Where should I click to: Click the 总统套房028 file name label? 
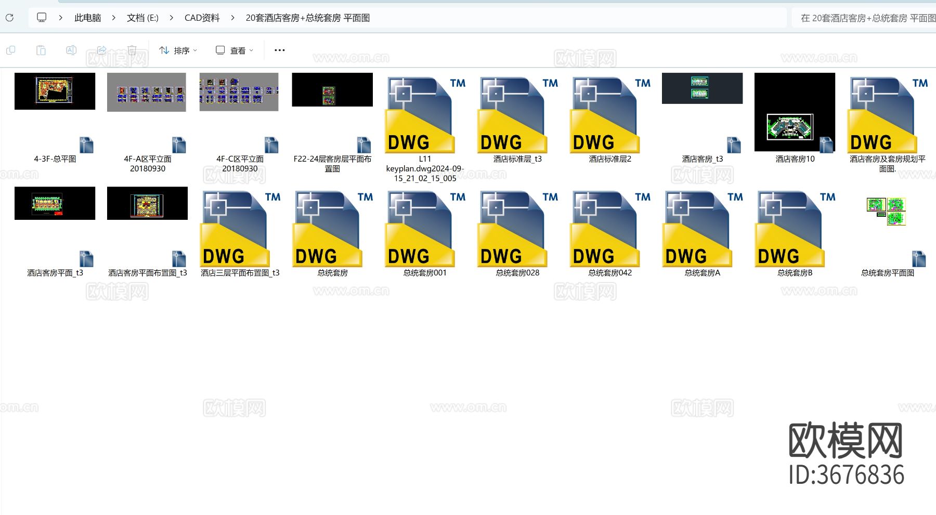[517, 273]
